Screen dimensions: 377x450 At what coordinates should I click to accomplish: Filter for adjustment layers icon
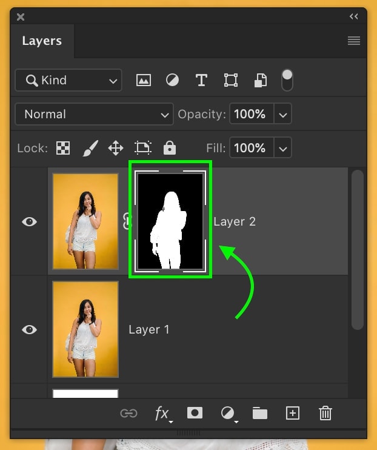[x=172, y=80]
